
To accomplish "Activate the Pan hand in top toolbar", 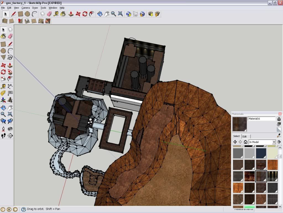I will click(x=107, y=14).
